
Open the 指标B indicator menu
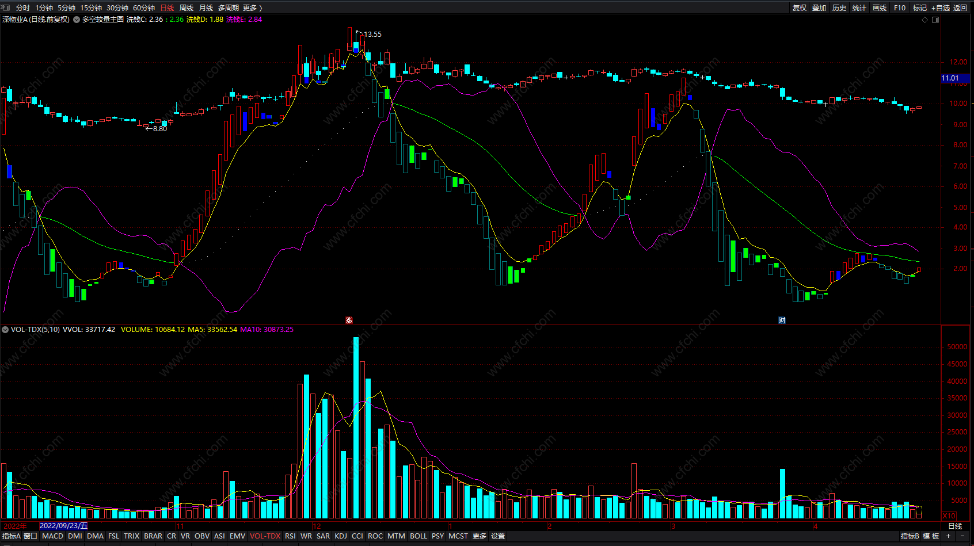coord(910,536)
